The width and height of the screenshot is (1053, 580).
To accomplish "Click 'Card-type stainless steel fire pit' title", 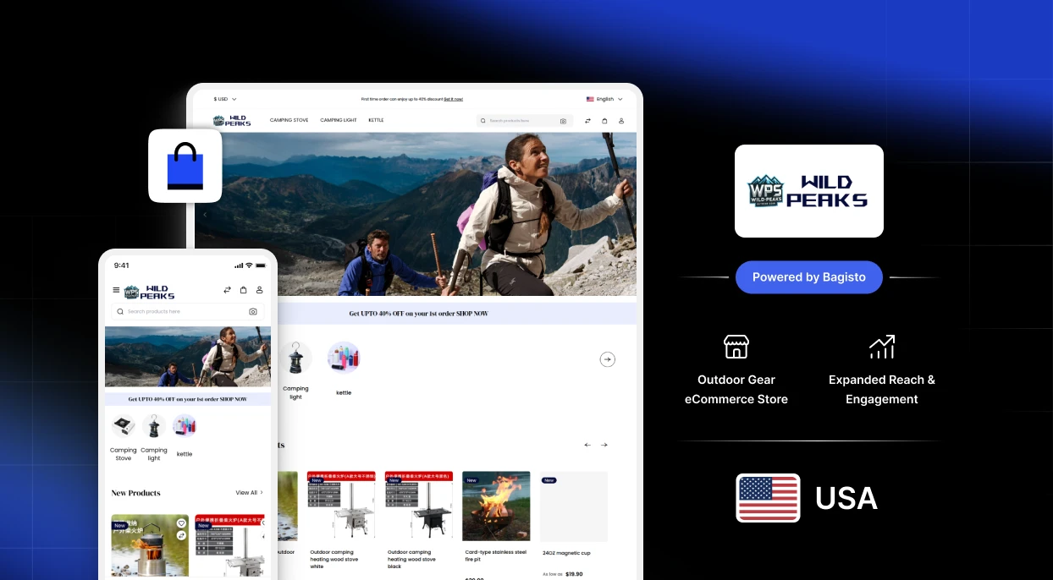I will 496,555.
